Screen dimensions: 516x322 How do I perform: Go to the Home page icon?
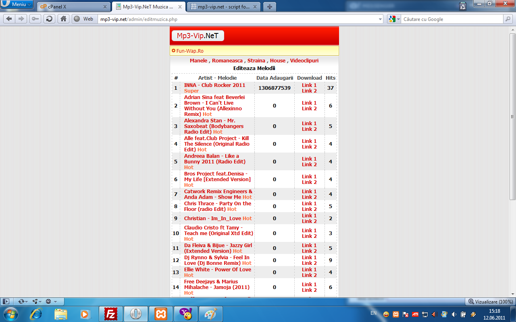click(63, 19)
